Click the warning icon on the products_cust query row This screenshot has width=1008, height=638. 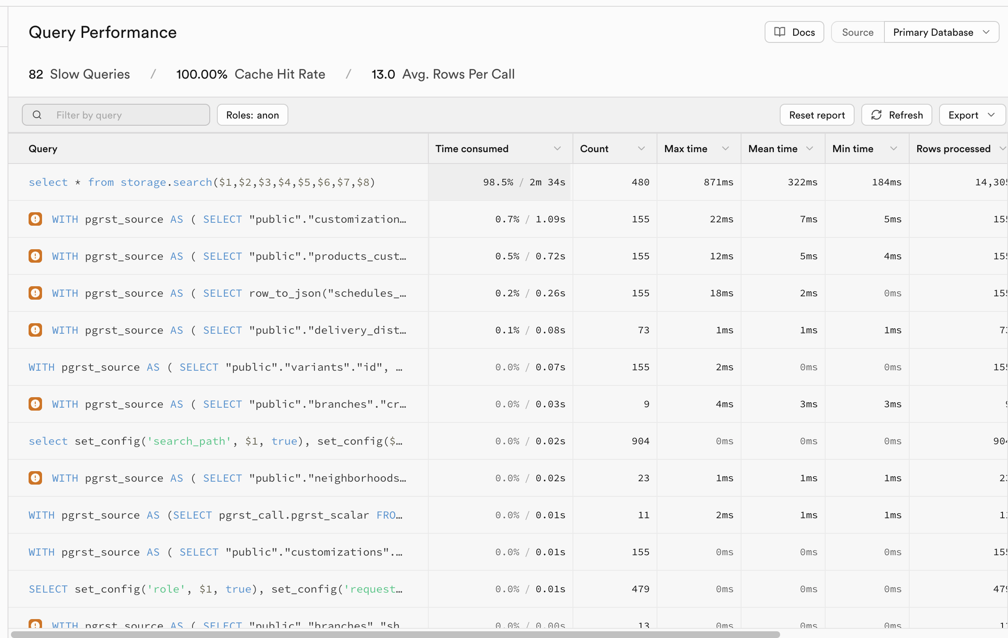coord(35,256)
